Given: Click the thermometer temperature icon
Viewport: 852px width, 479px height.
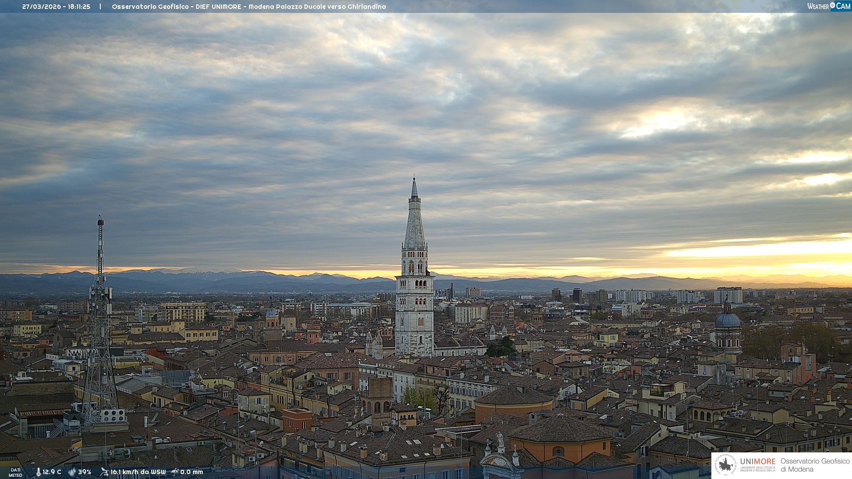Looking at the screenshot, I should coord(39,472).
